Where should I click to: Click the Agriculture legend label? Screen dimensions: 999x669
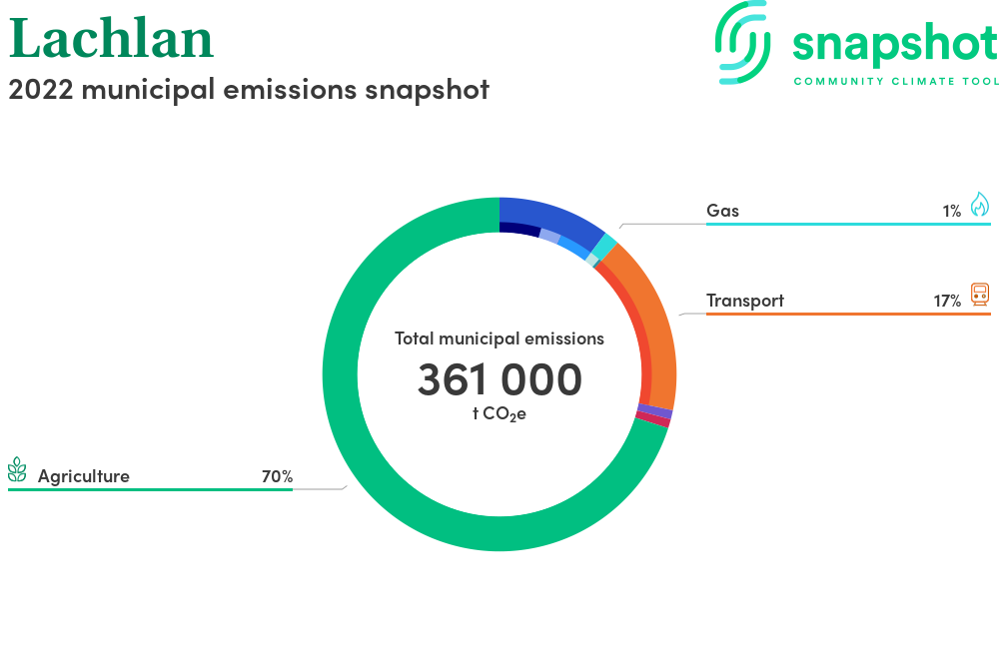click(x=84, y=476)
